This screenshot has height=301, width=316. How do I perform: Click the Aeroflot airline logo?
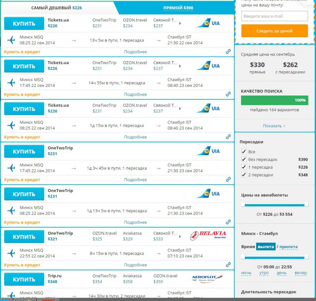[207, 279]
